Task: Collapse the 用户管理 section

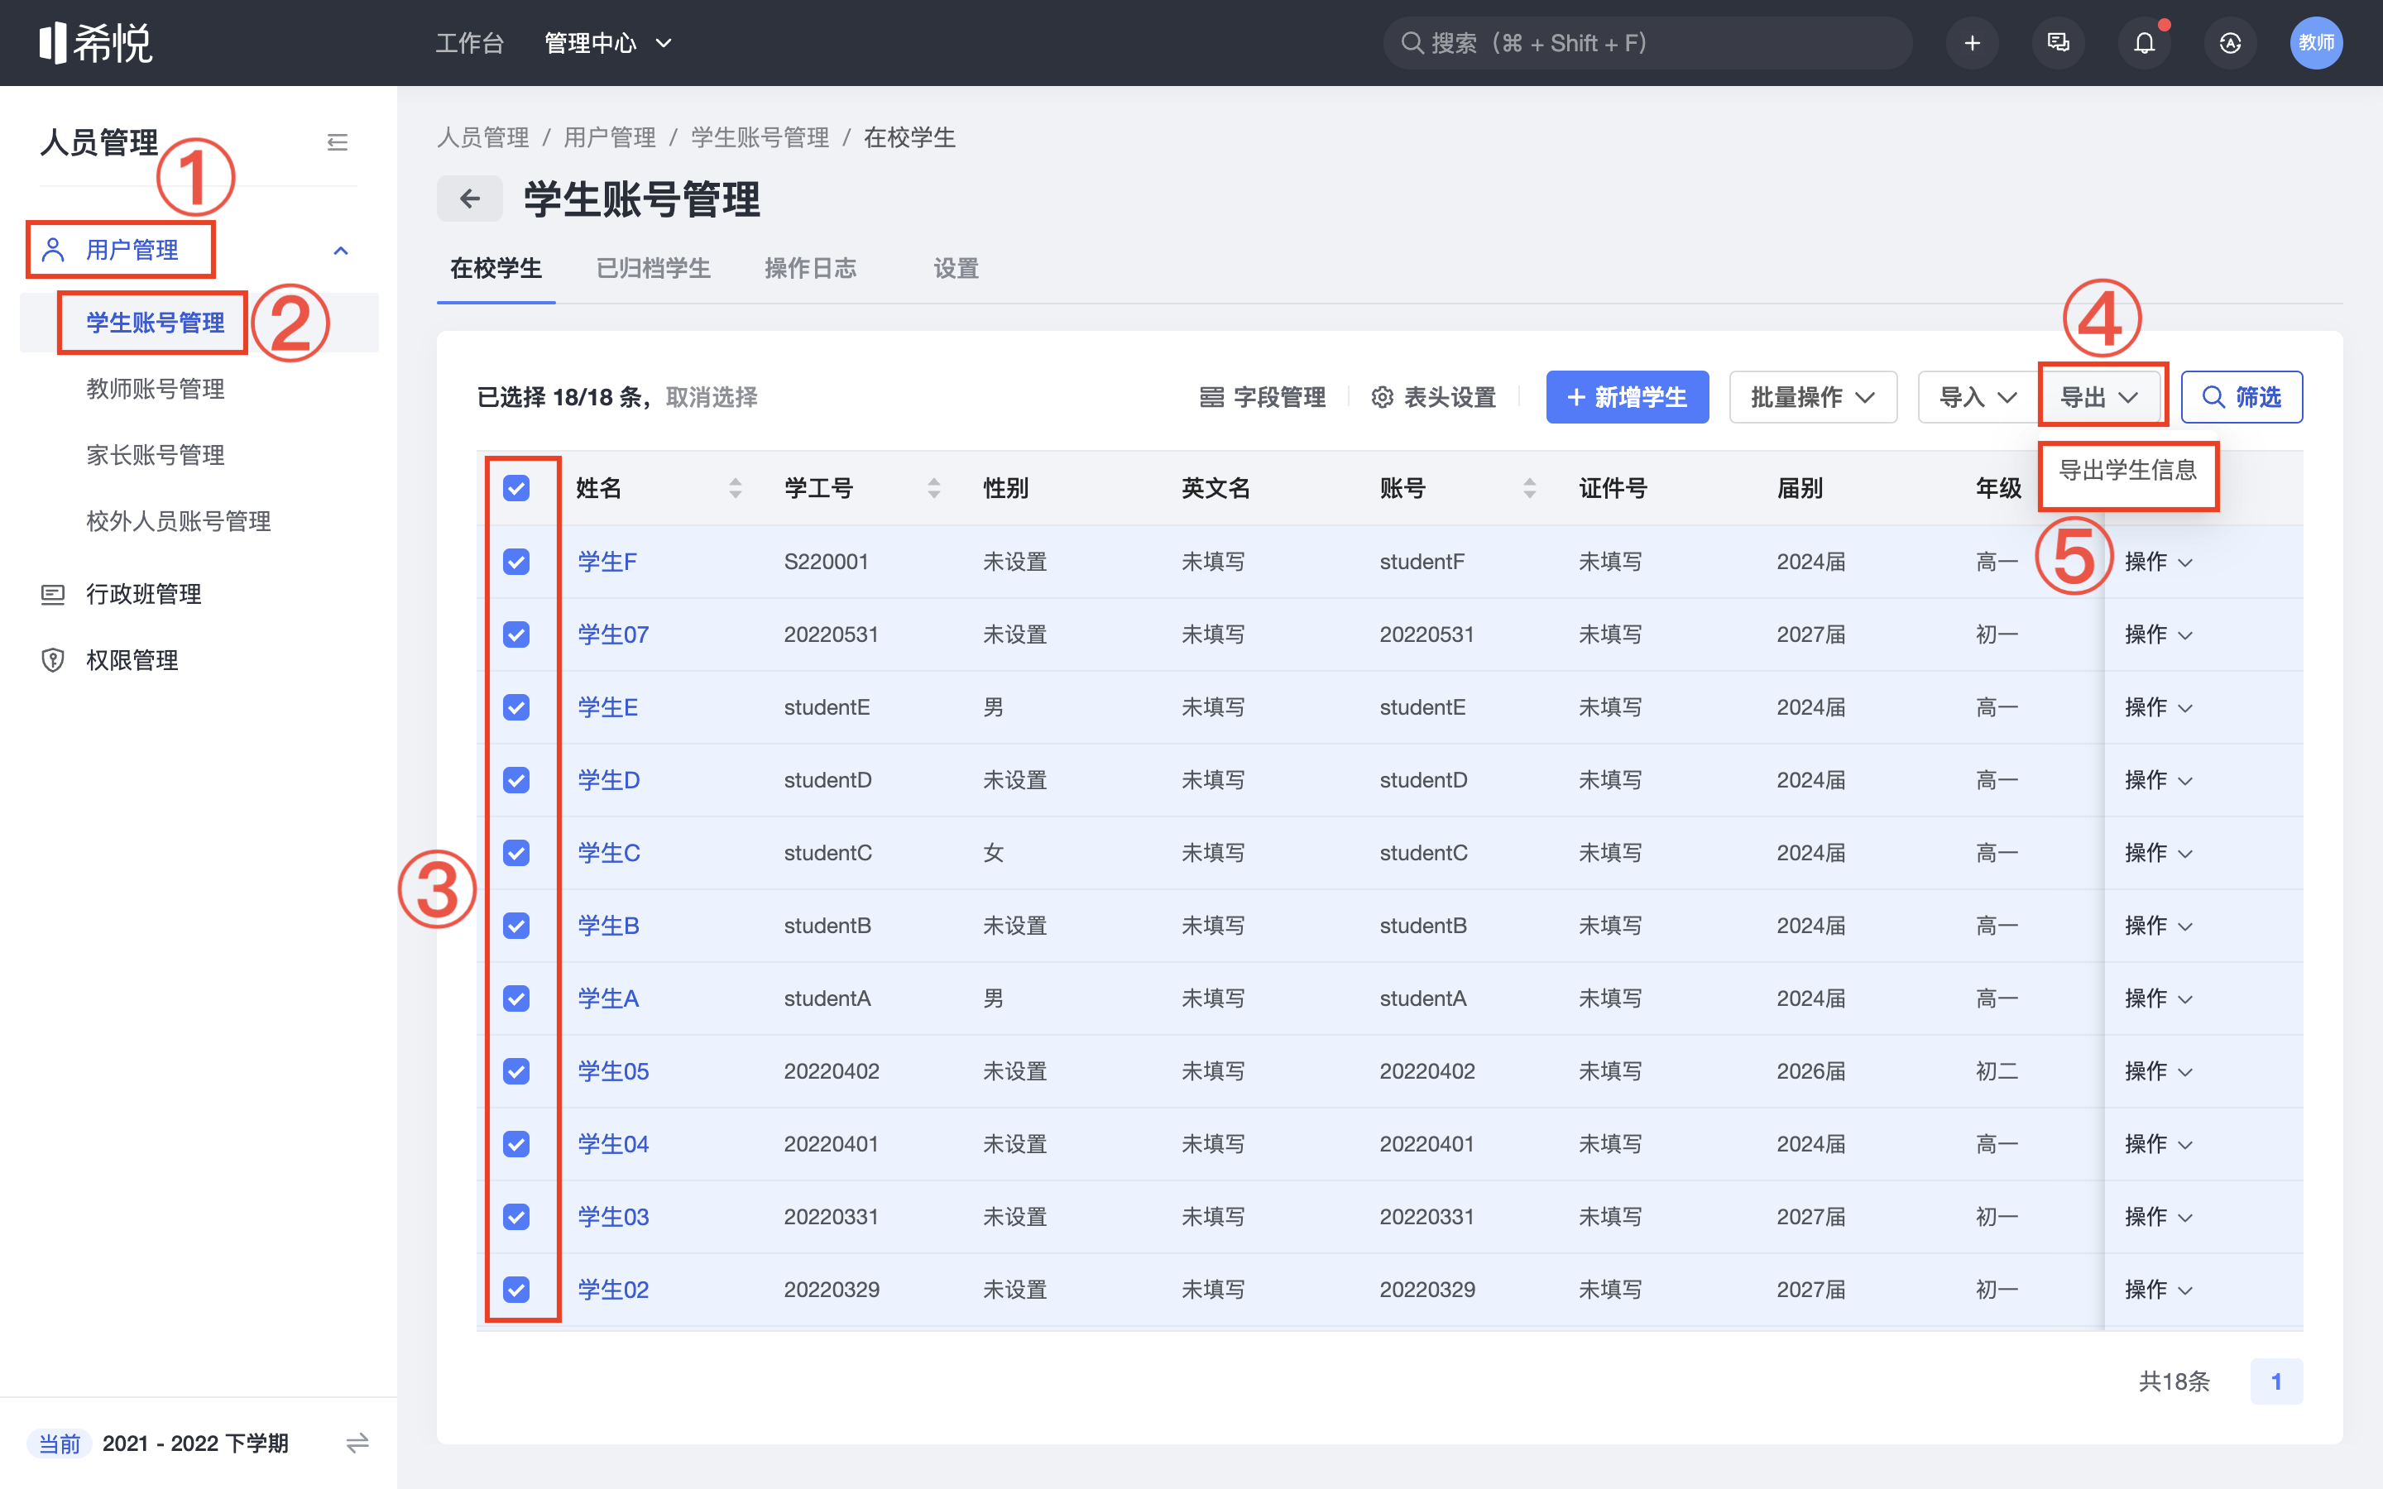Action: tap(341, 250)
